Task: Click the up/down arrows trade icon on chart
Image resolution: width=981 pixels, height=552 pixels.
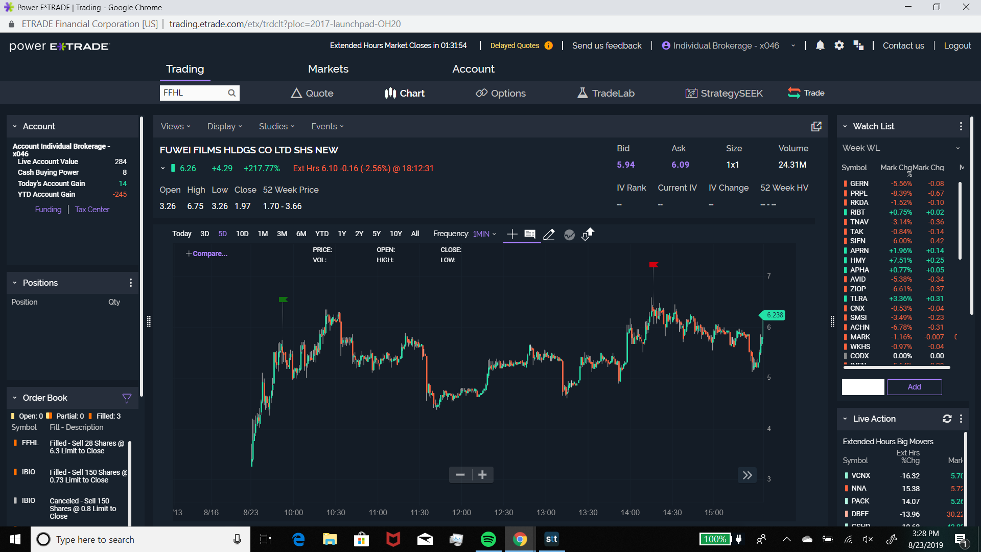Action: pos(588,234)
